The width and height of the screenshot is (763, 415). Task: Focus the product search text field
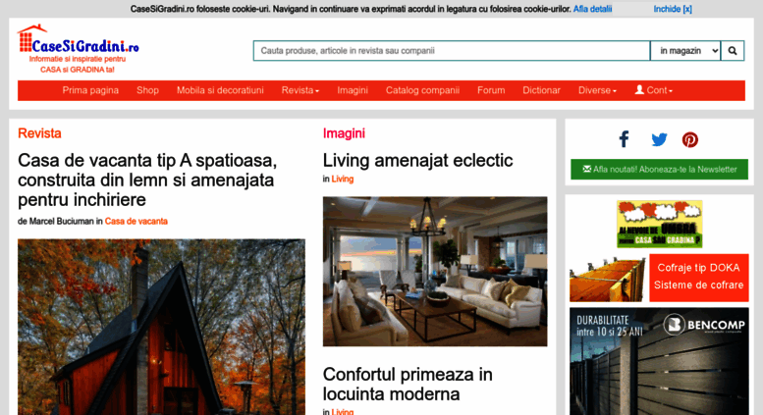coord(452,51)
